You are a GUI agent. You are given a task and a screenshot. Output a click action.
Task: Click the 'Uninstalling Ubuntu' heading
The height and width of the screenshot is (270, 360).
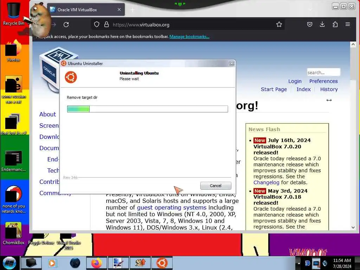click(x=139, y=73)
